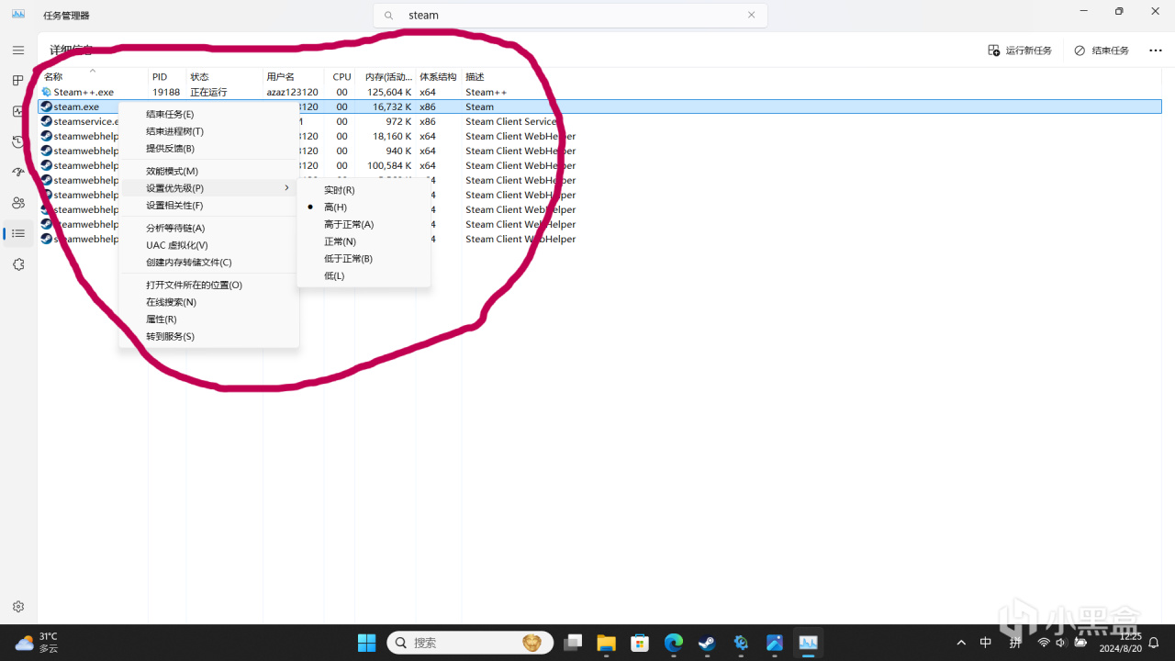Open Steam from the taskbar
This screenshot has width=1175, height=661.
pyautogui.click(x=707, y=643)
